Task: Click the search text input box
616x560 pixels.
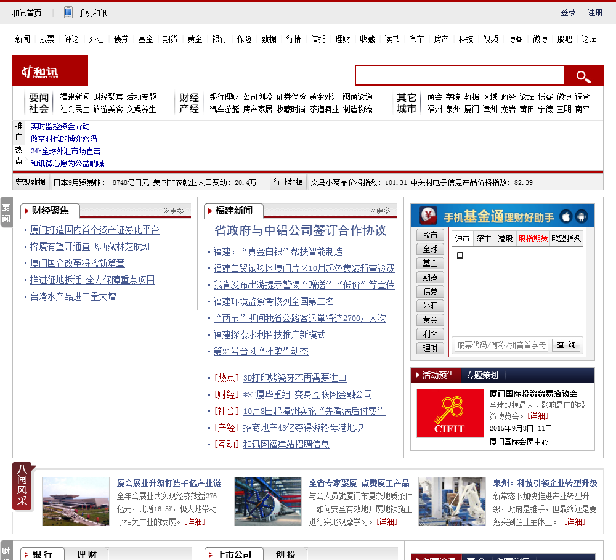Action: point(460,75)
